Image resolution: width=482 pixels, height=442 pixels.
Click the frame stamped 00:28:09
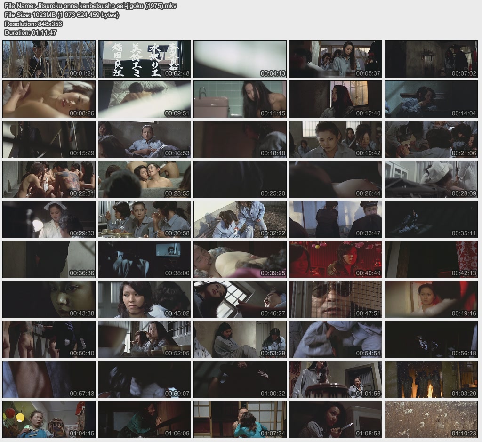click(x=431, y=179)
